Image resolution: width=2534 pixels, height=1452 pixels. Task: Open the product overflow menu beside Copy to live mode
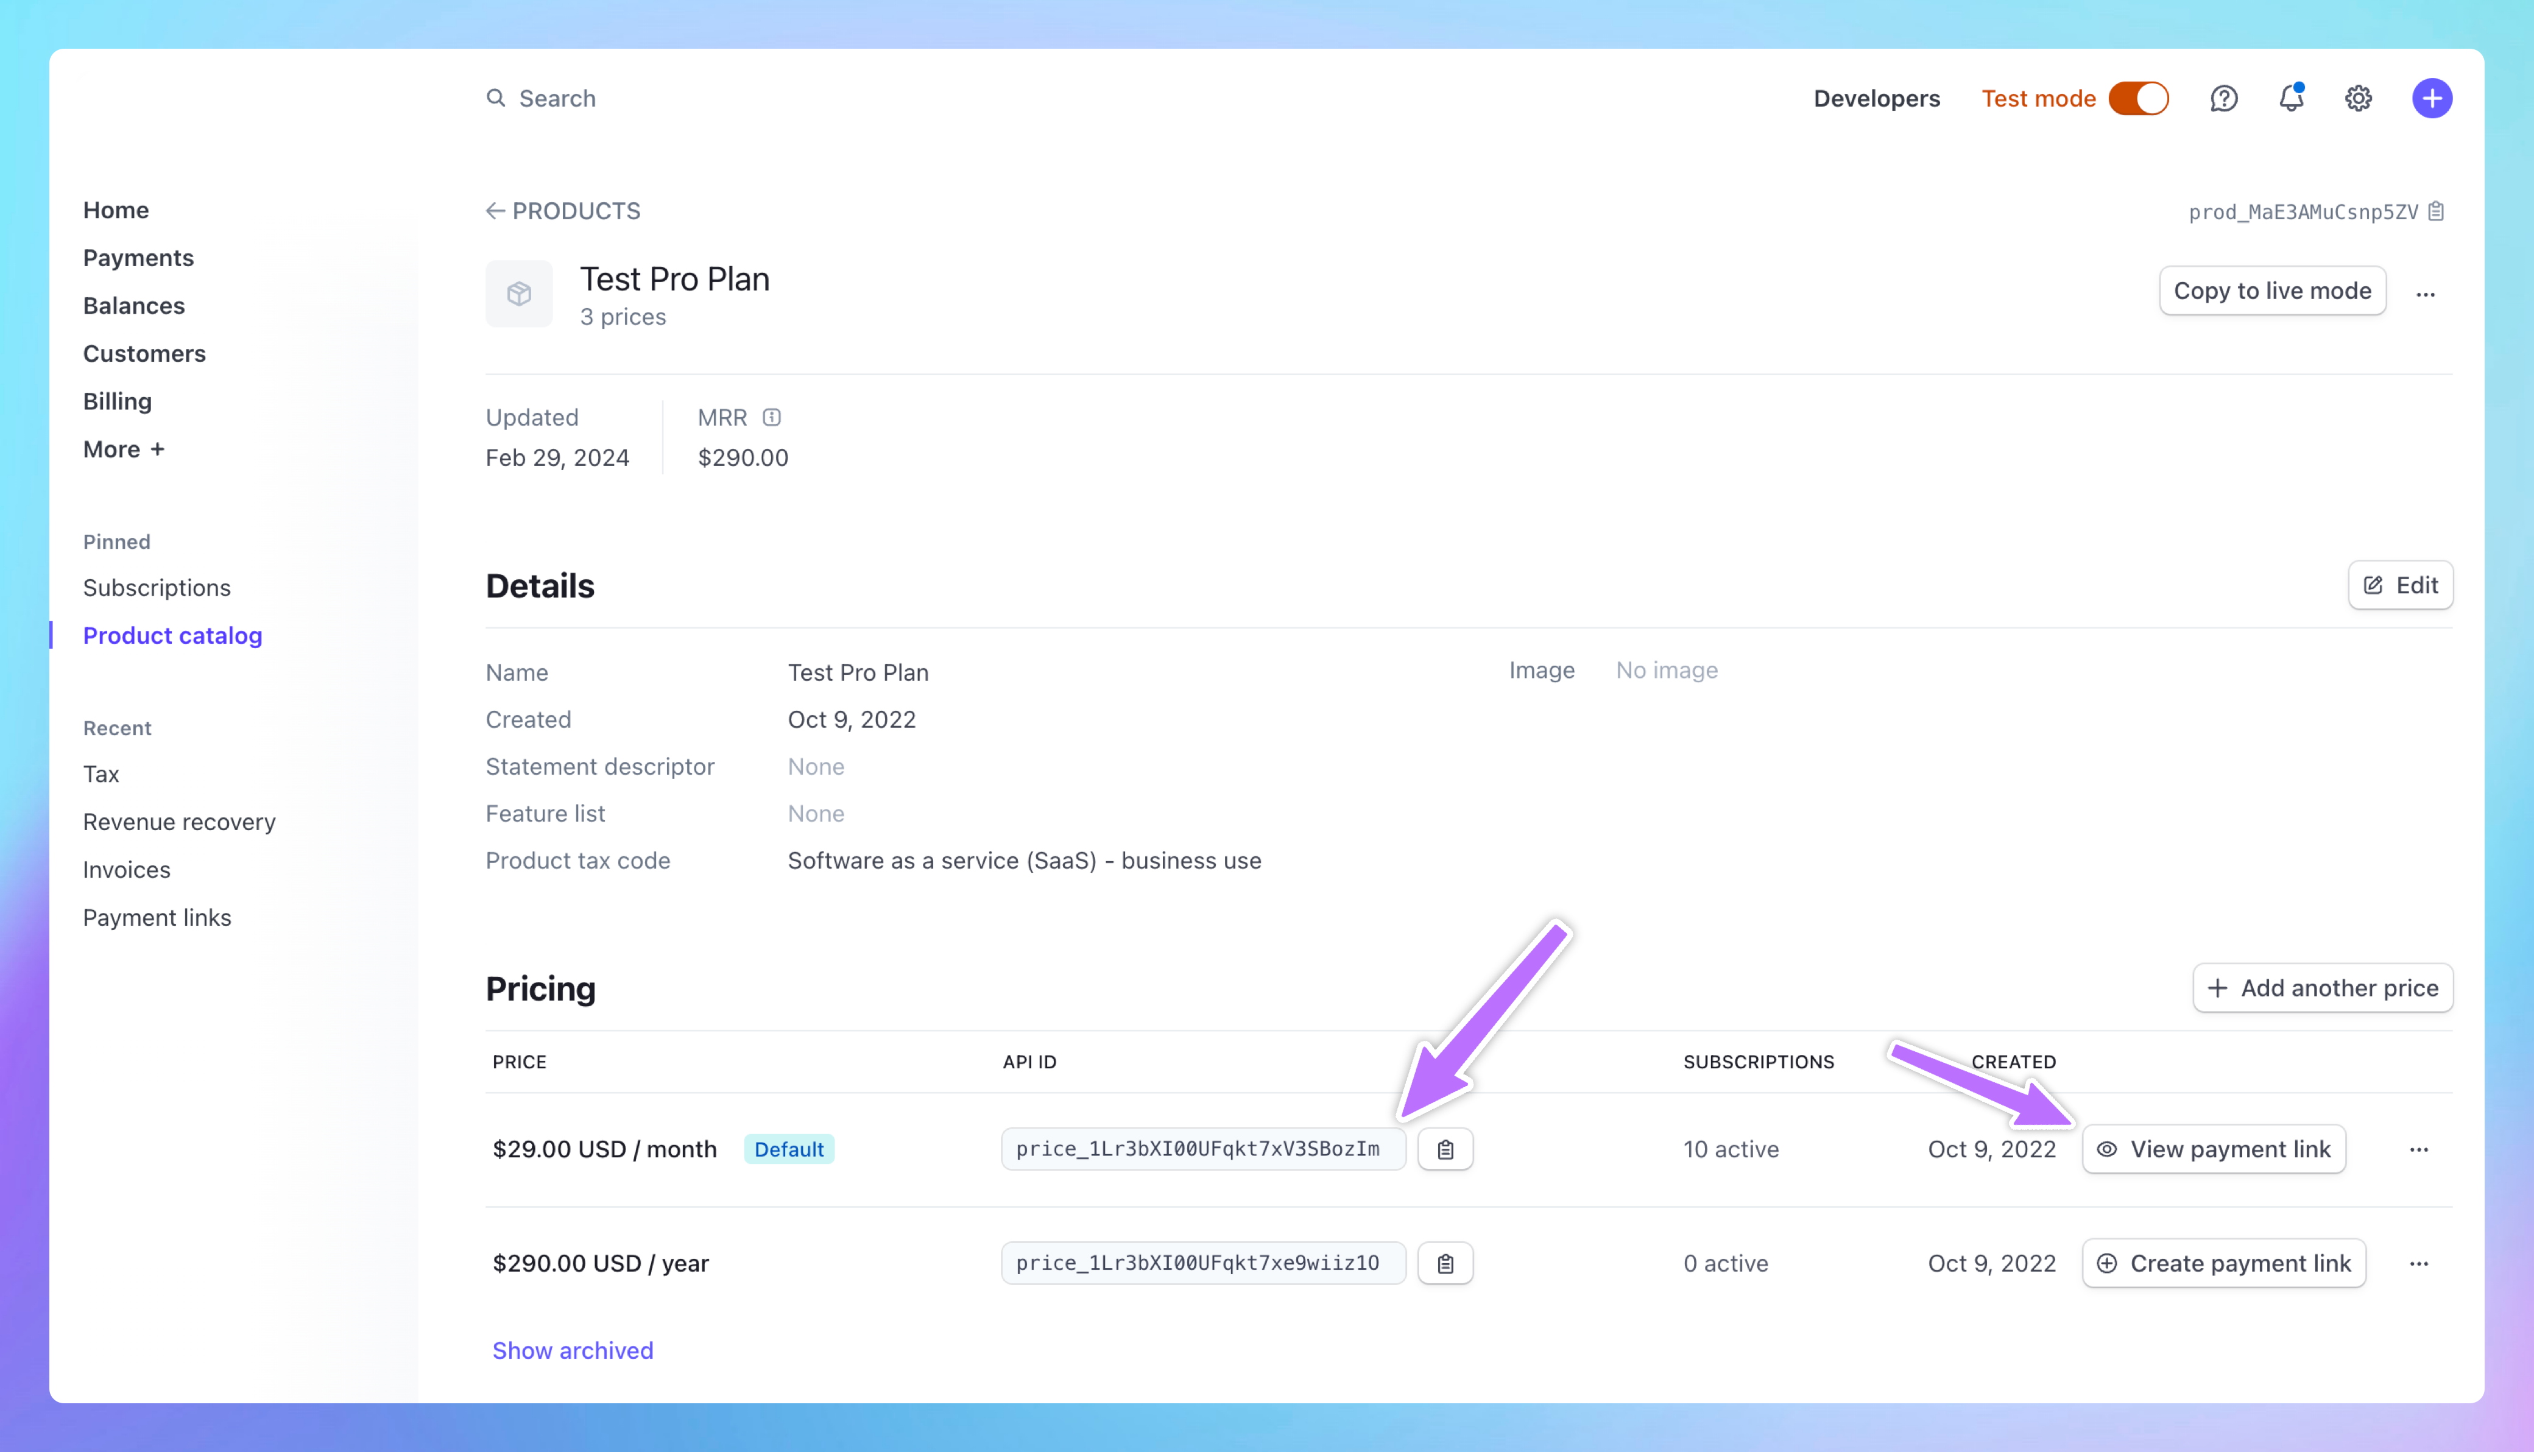[2426, 293]
